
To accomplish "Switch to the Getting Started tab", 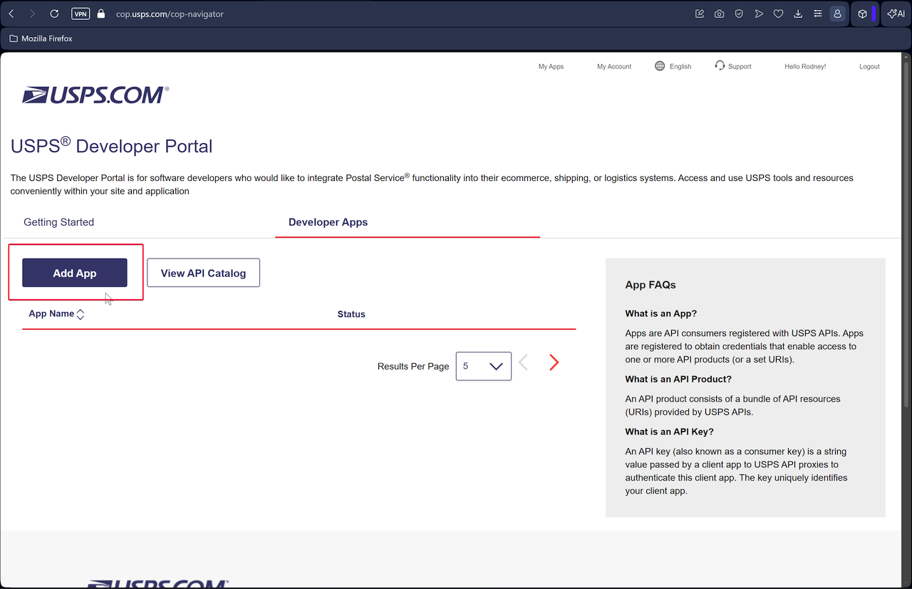I will (59, 222).
